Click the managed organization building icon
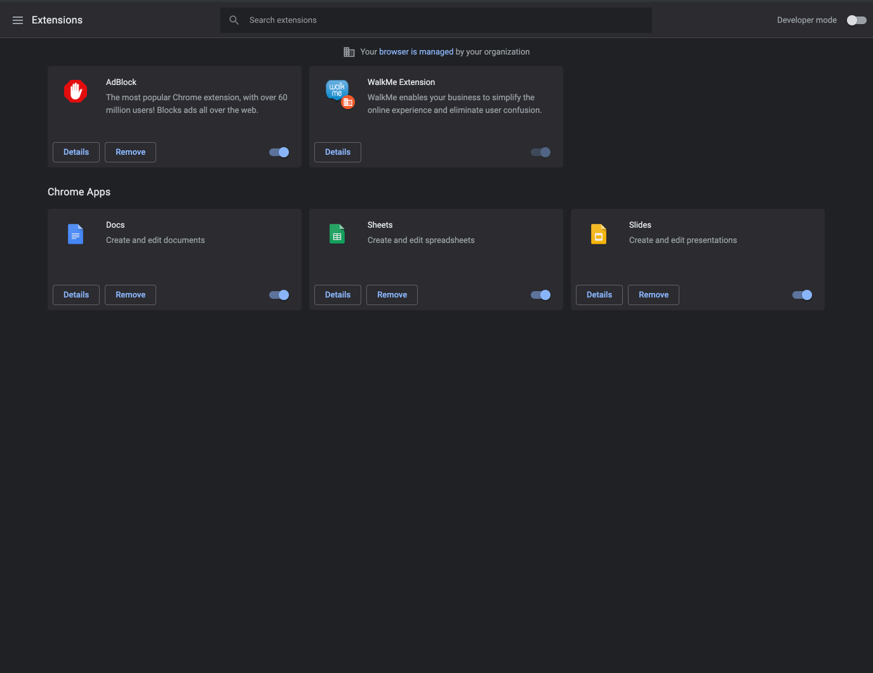 click(x=349, y=52)
